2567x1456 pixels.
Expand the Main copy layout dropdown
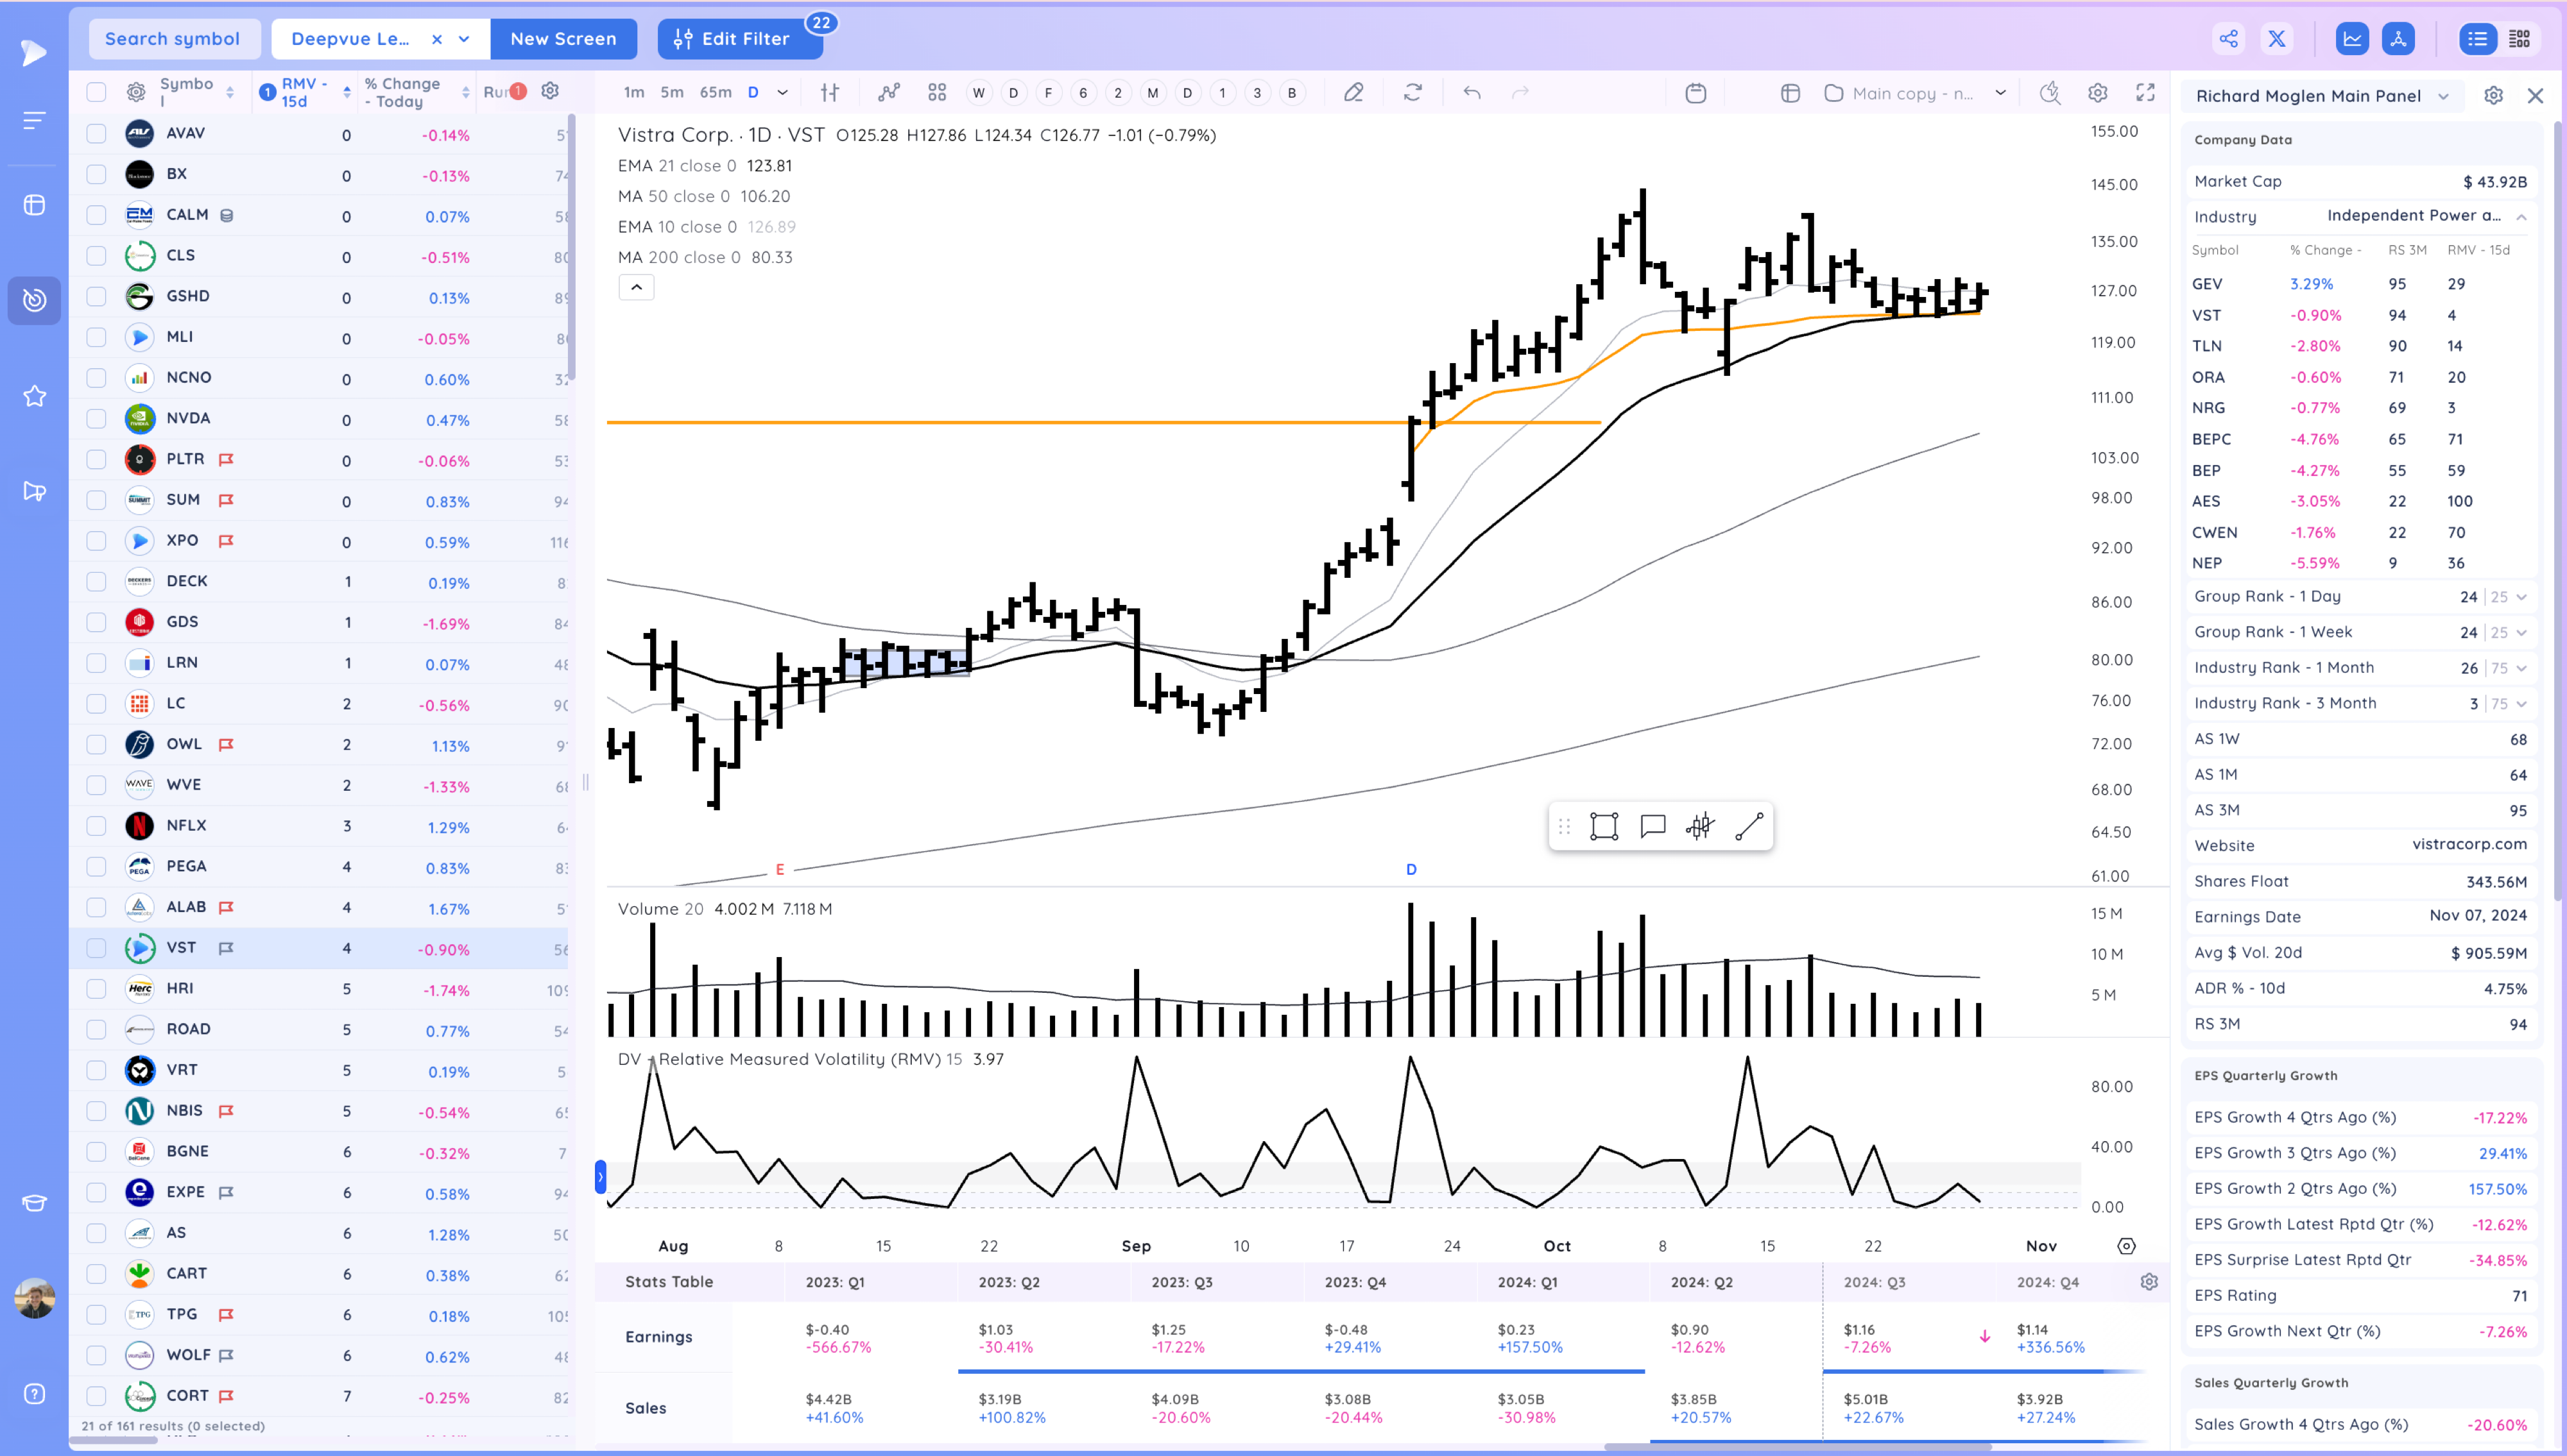(x=2000, y=93)
